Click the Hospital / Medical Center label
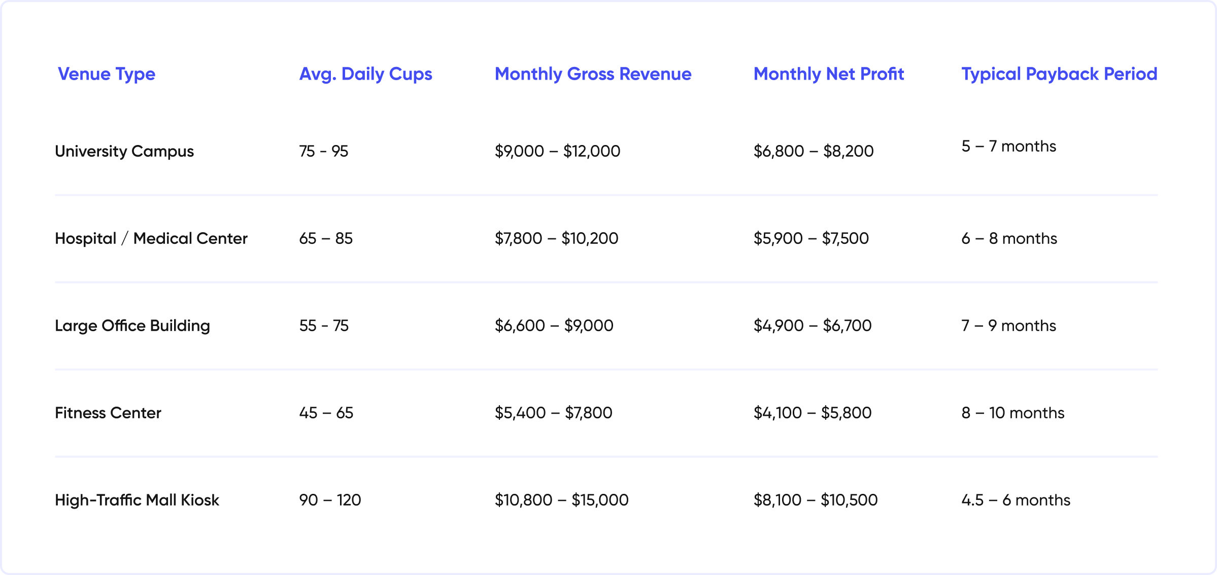This screenshot has height=575, width=1217. (151, 238)
